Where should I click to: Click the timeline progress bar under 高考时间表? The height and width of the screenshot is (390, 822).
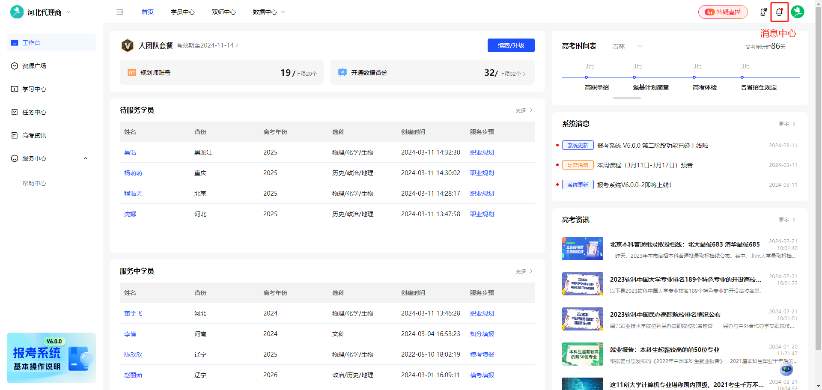[x=626, y=98]
